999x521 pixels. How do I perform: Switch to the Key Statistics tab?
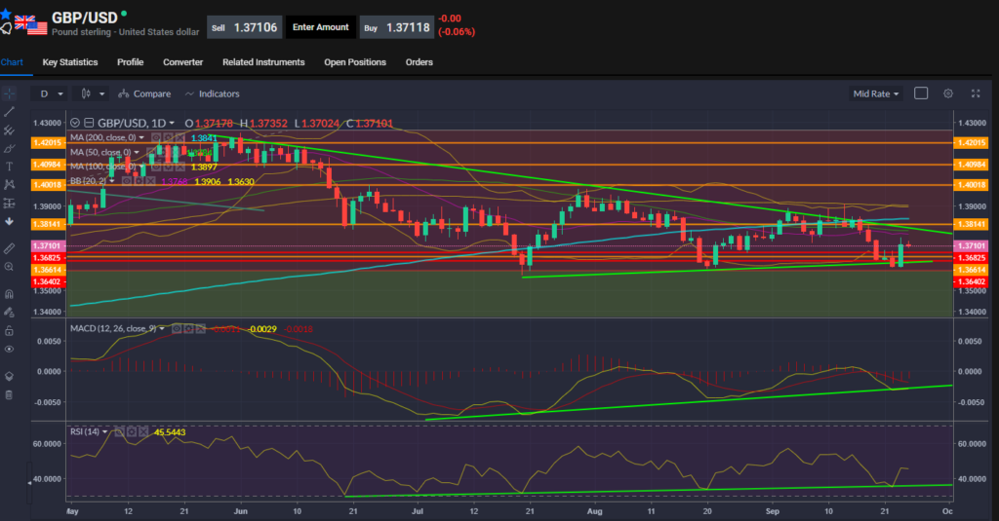pos(70,62)
